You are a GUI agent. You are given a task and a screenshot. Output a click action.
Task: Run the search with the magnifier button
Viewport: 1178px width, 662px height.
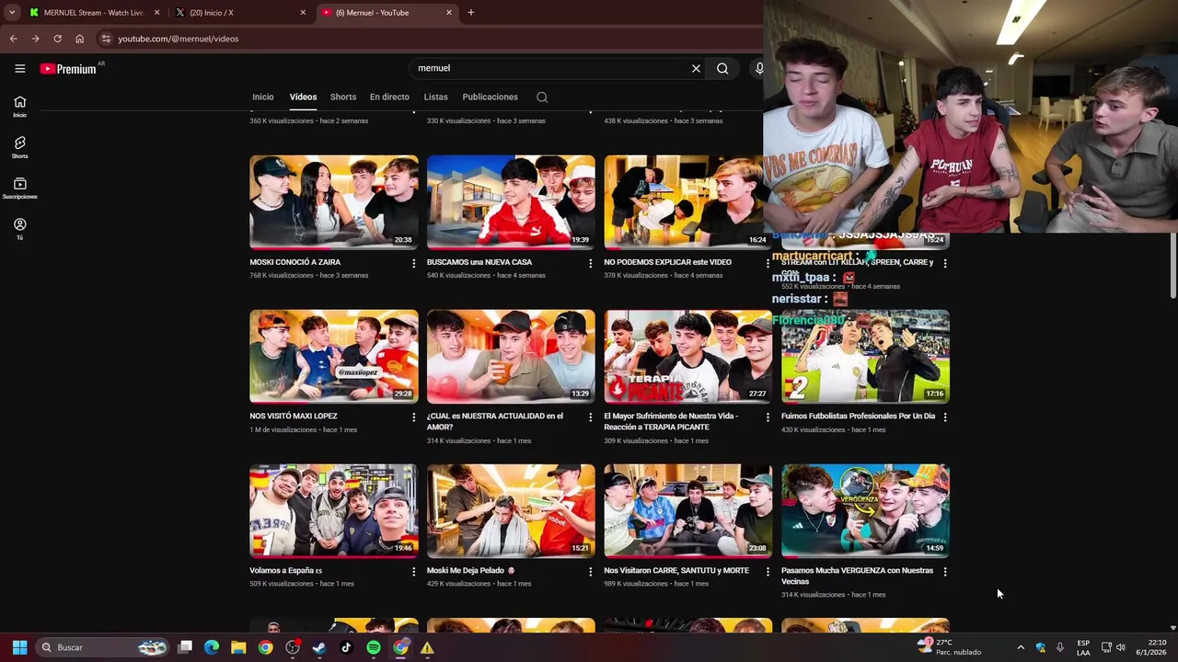coord(722,68)
